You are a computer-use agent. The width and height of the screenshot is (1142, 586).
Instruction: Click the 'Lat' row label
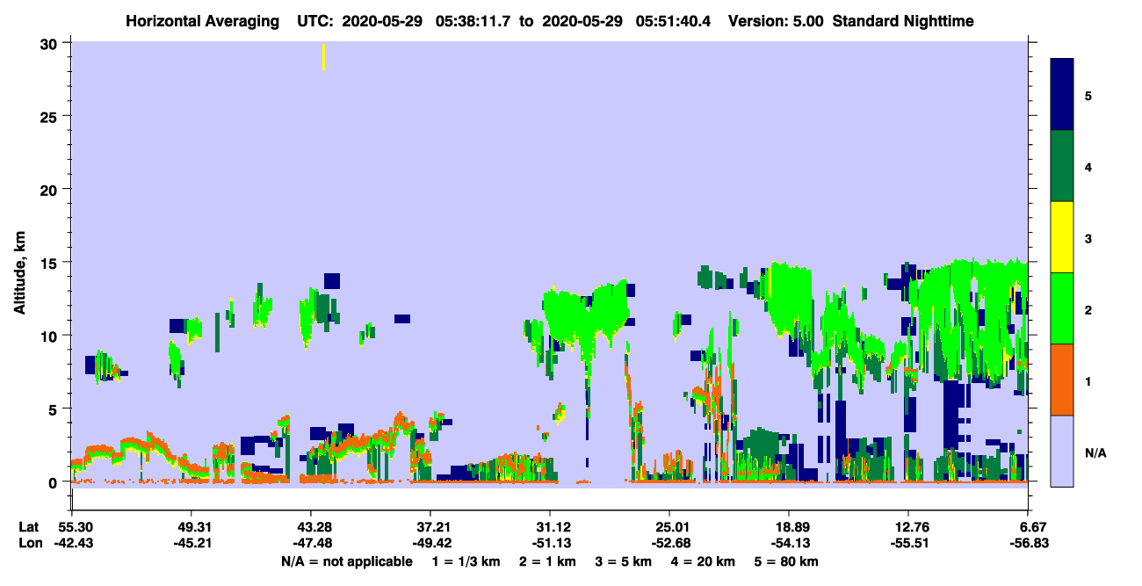(x=29, y=527)
